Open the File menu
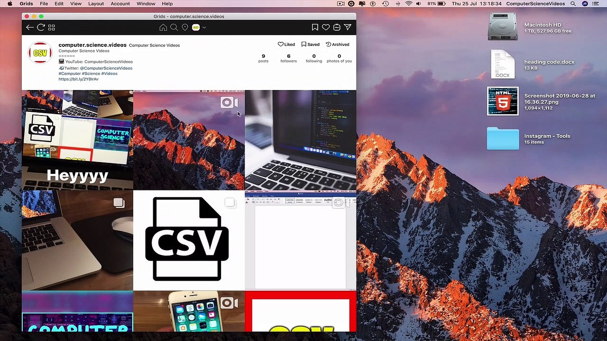 [x=44, y=4]
